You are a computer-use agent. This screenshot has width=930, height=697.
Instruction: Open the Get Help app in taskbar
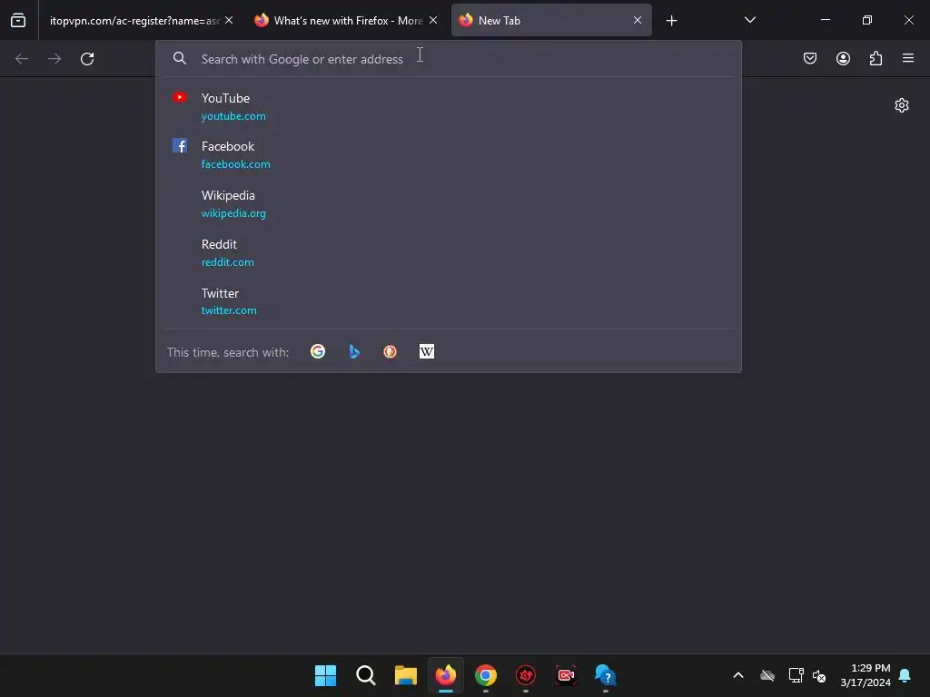pyautogui.click(x=606, y=675)
